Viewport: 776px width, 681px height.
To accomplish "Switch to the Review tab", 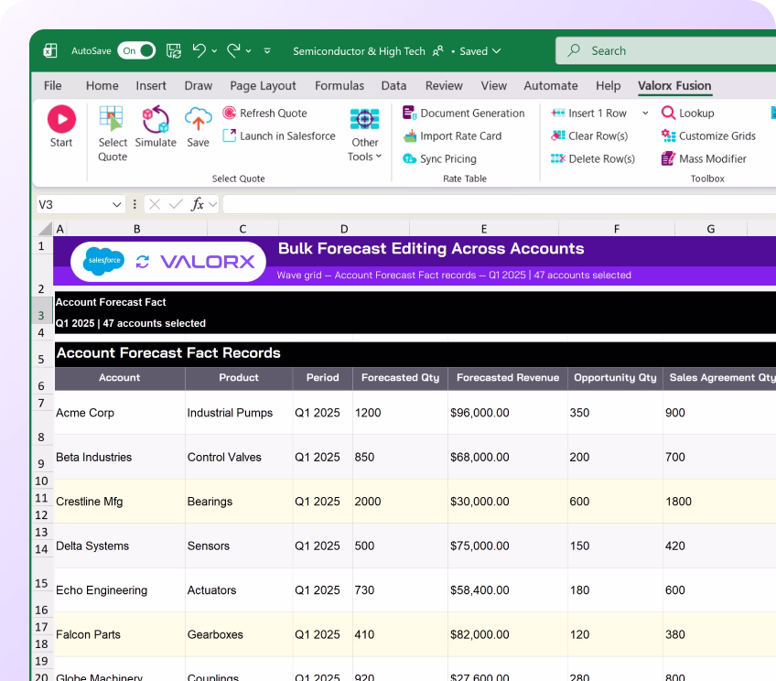I will pos(444,86).
